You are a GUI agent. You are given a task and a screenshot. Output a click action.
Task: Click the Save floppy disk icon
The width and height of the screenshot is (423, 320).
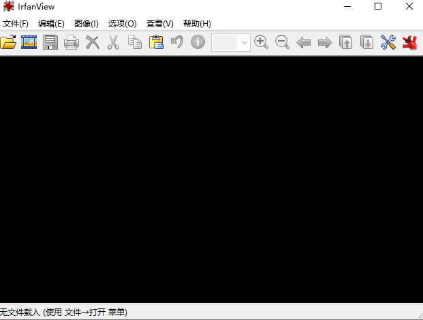click(x=50, y=42)
